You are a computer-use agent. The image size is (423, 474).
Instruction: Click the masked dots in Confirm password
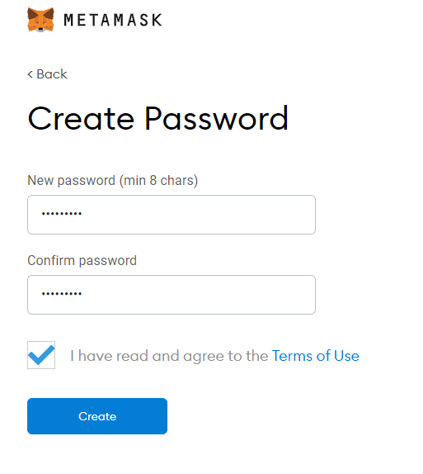62,293
